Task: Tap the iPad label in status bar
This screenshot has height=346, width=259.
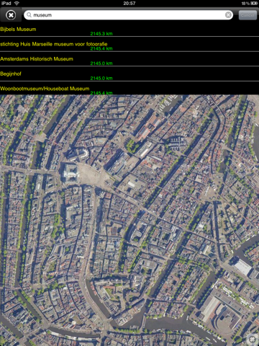Action: pyautogui.click(x=6, y=4)
